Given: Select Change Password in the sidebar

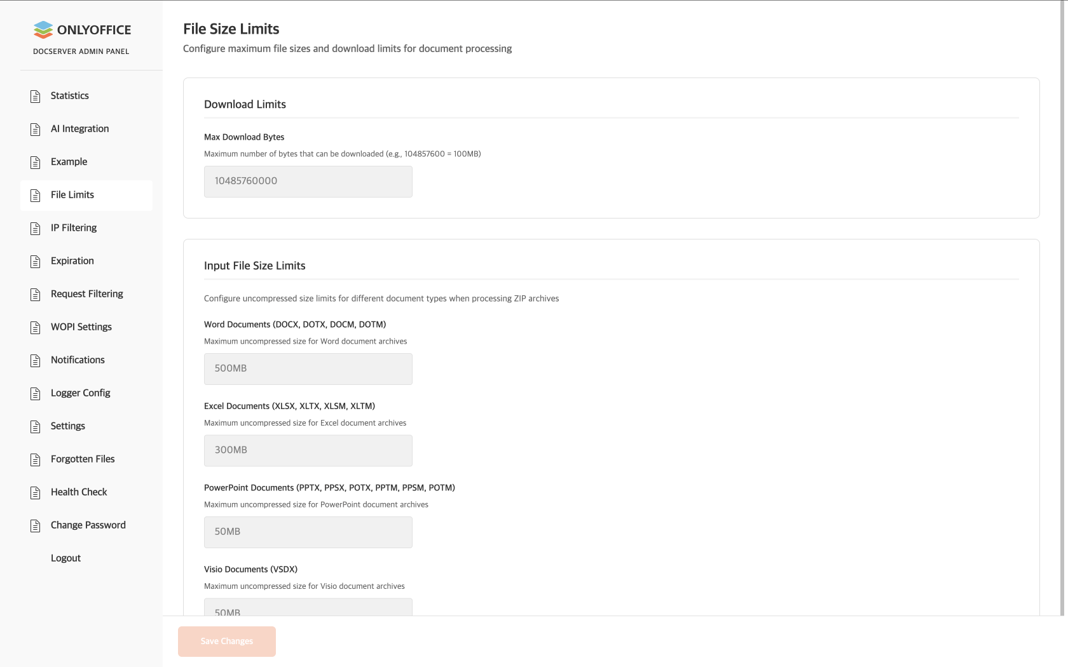Looking at the screenshot, I should pyautogui.click(x=88, y=525).
